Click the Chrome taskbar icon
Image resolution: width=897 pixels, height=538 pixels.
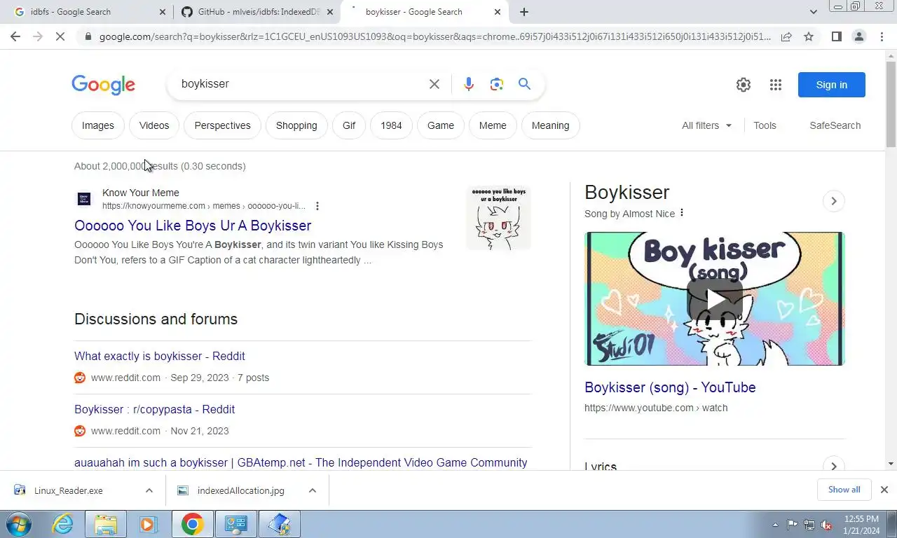[192, 524]
